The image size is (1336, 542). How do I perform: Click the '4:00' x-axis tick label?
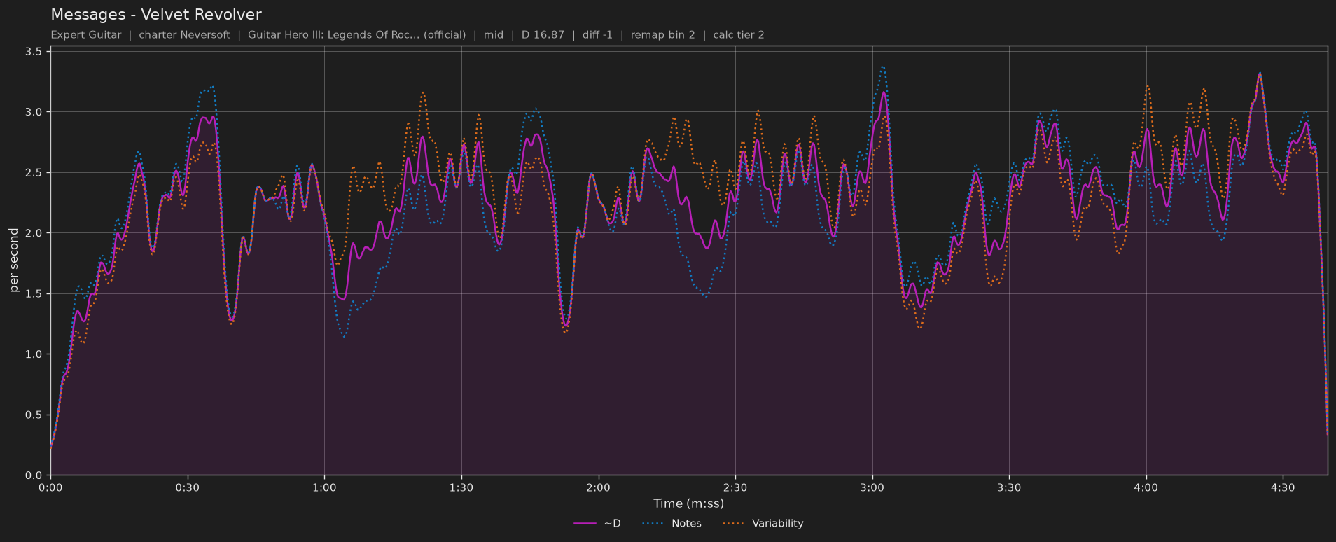tap(1146, 487)
